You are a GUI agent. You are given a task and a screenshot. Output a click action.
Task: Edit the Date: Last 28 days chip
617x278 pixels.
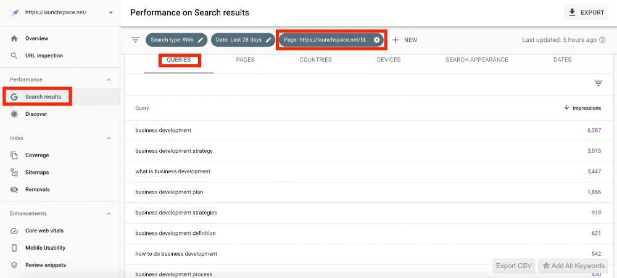click(242, 39)
